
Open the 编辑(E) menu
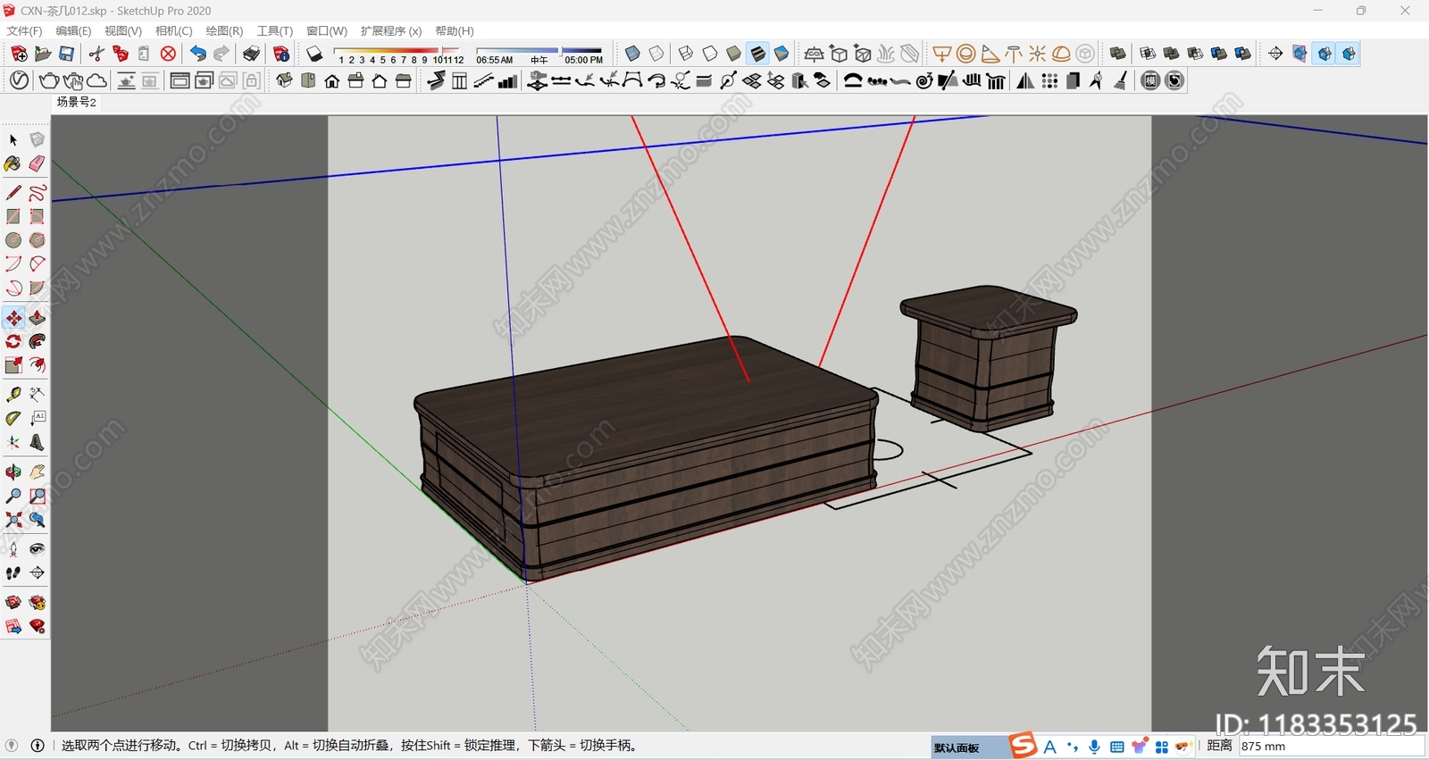73,31
